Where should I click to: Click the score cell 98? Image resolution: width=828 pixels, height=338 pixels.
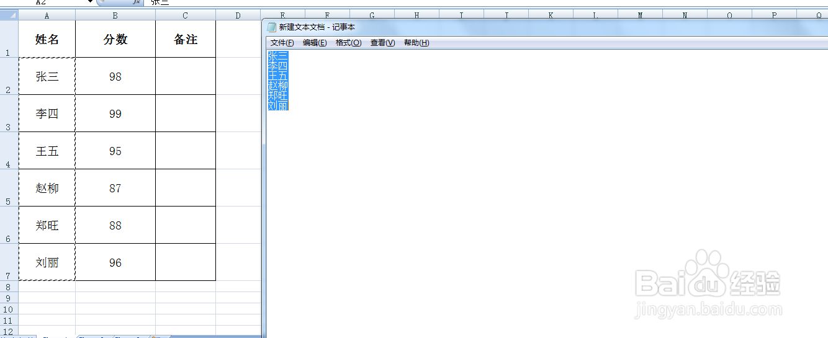point(115,76)
